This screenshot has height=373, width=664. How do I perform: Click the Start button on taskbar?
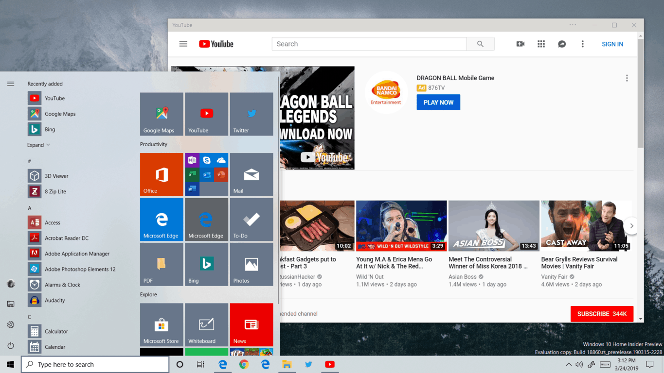10,364
